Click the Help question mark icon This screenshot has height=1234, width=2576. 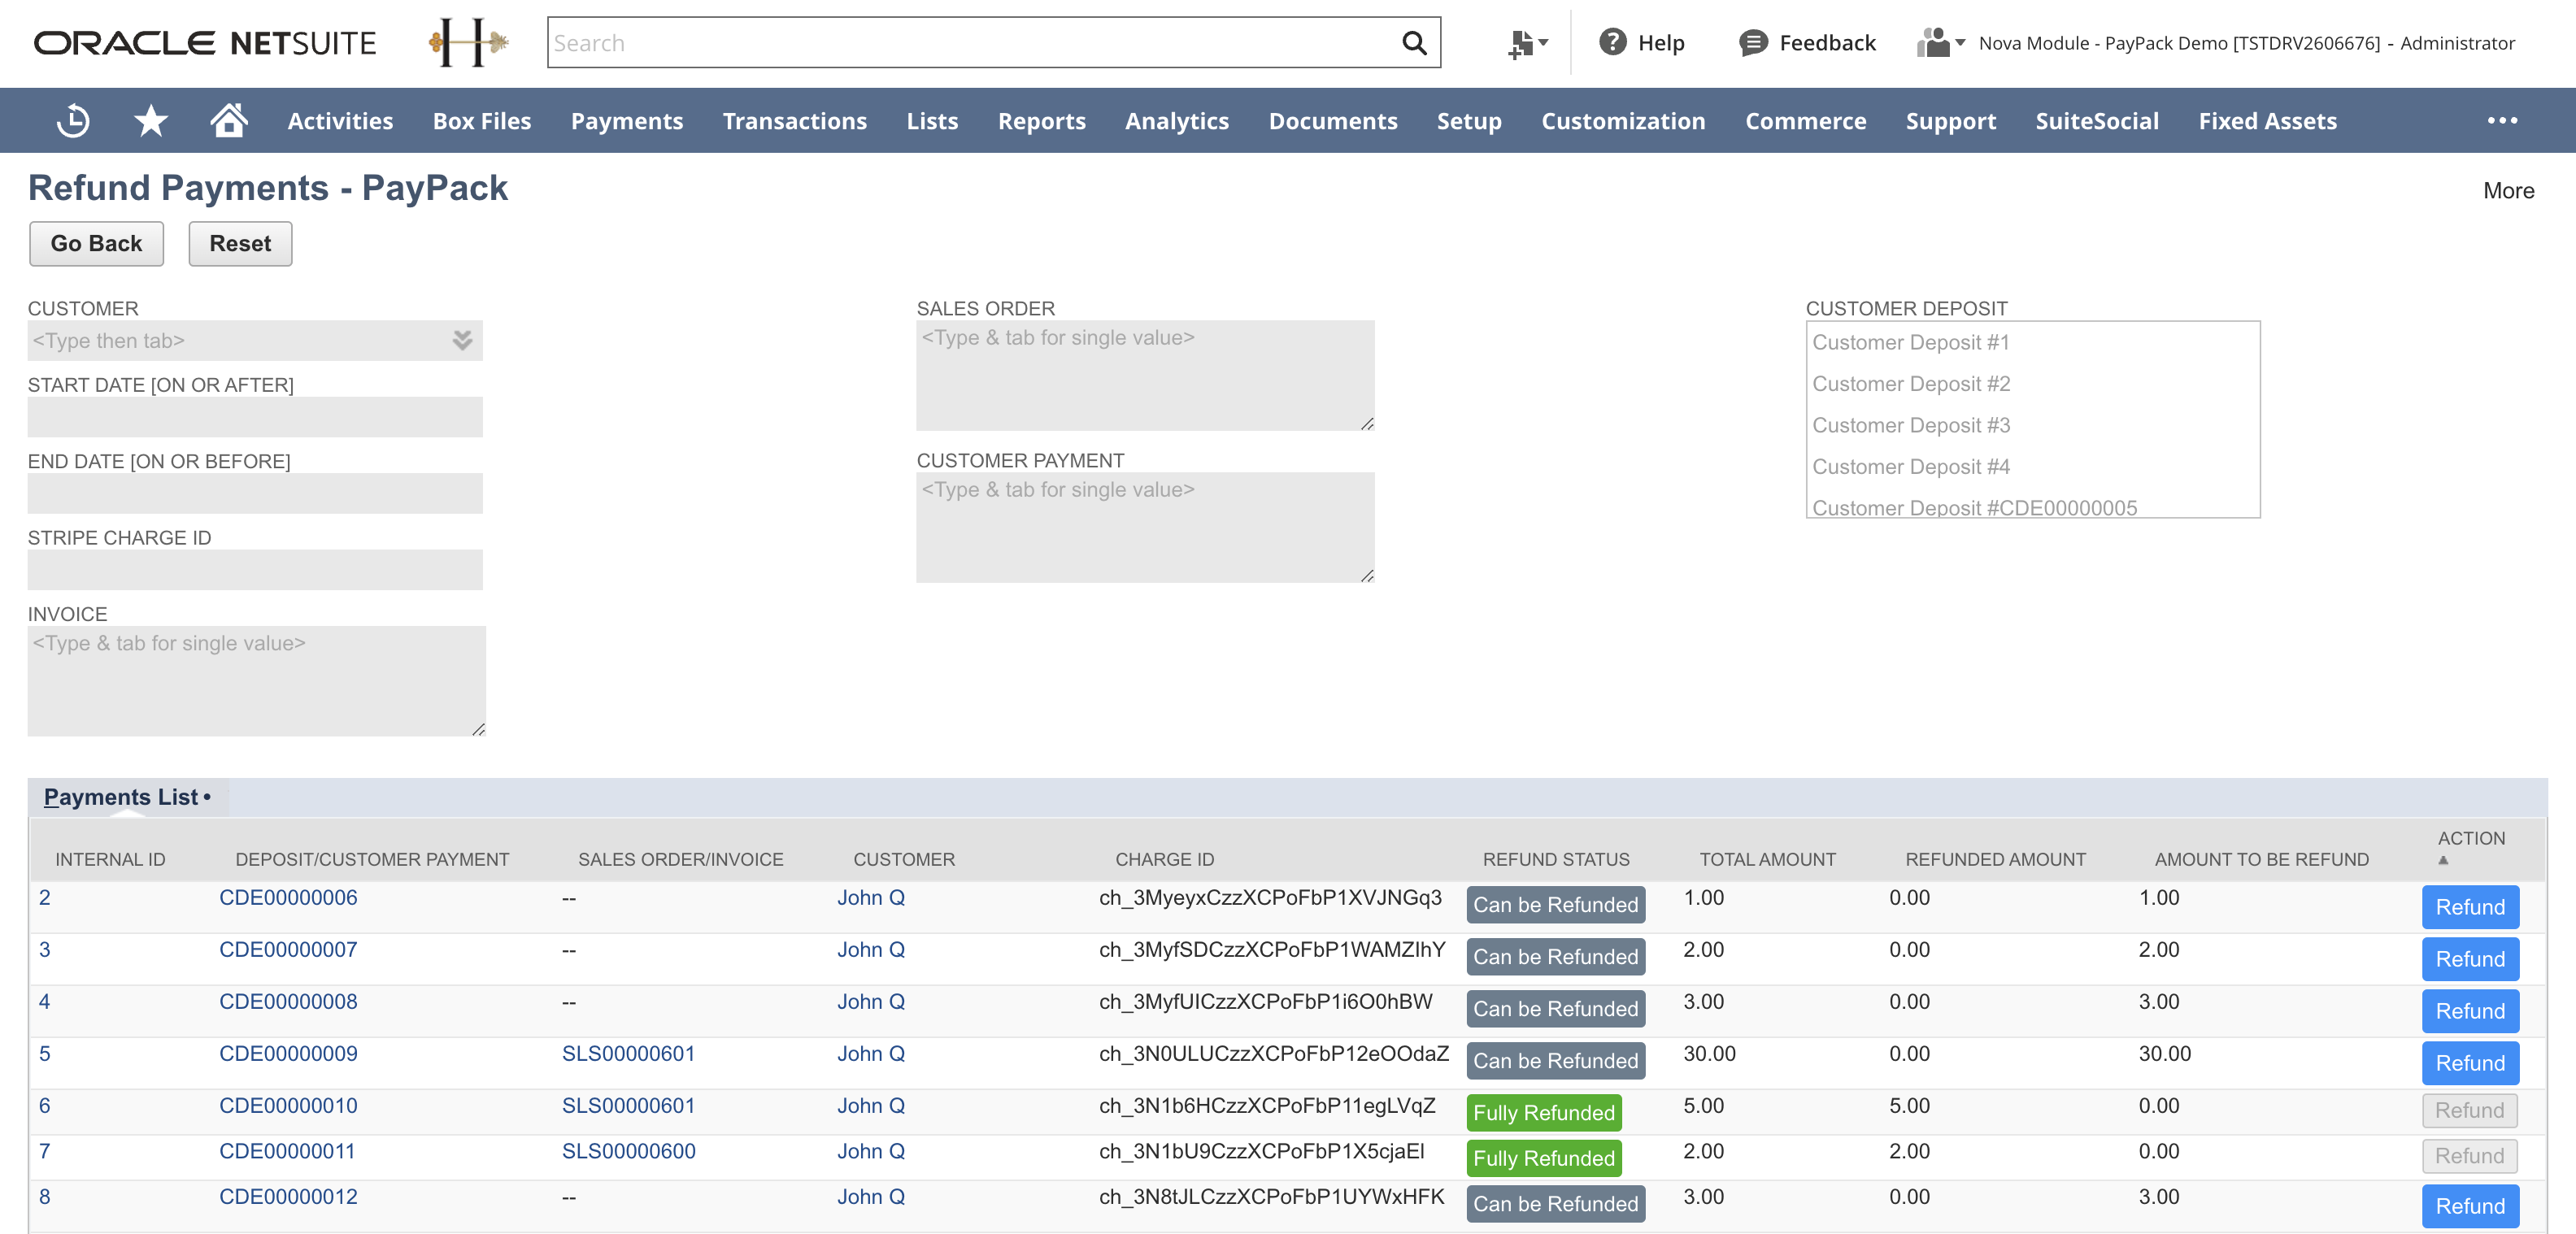[x=1612, y=42]
